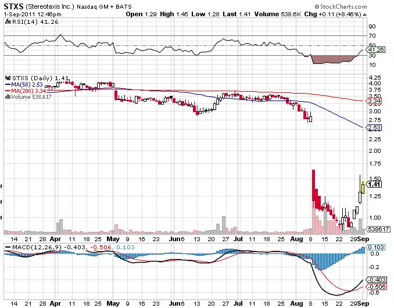Click the 'Volume 538.6K' header value
The width and height of the screenshot is (394, 308).
coord(278,14)
